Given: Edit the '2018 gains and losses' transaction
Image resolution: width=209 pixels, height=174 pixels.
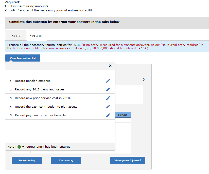Looking at the screenshot, I should point(108,89).
